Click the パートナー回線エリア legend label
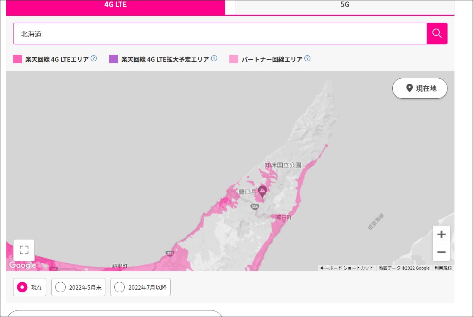 tap(272, 59)
